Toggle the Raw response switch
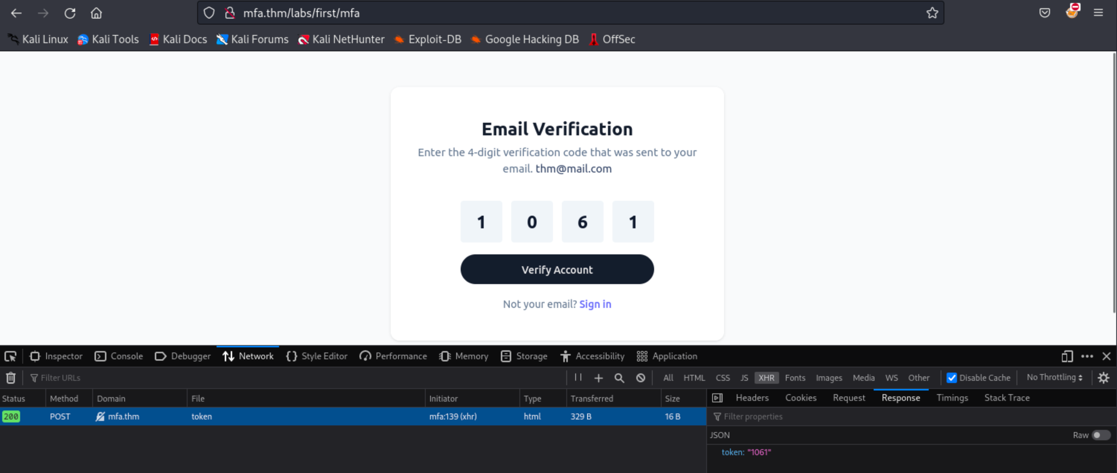This screenshot has width=1117, height=473. [x=1100, y=435]
